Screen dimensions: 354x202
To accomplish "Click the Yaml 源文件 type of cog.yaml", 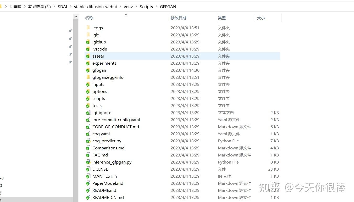I will click(x=229, y=134).
